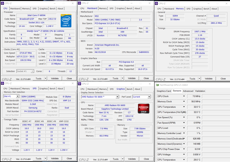Click the CPU-Z title icon in Graphics window

(x=80, y=84)
